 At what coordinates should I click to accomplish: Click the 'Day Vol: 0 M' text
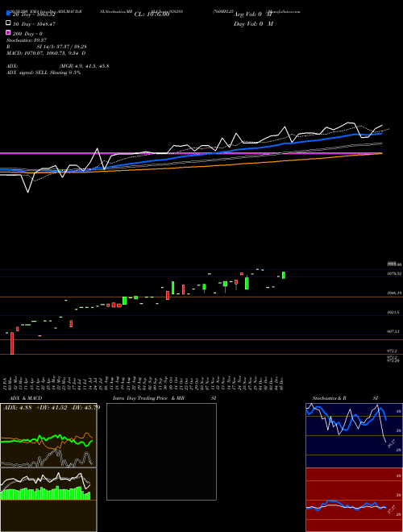[x=253, y=23]
